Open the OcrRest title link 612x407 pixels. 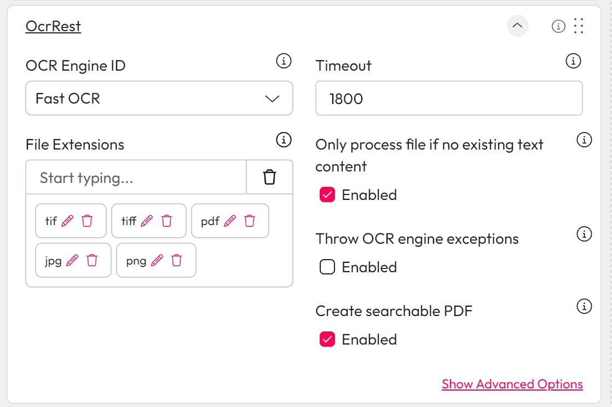53,26
